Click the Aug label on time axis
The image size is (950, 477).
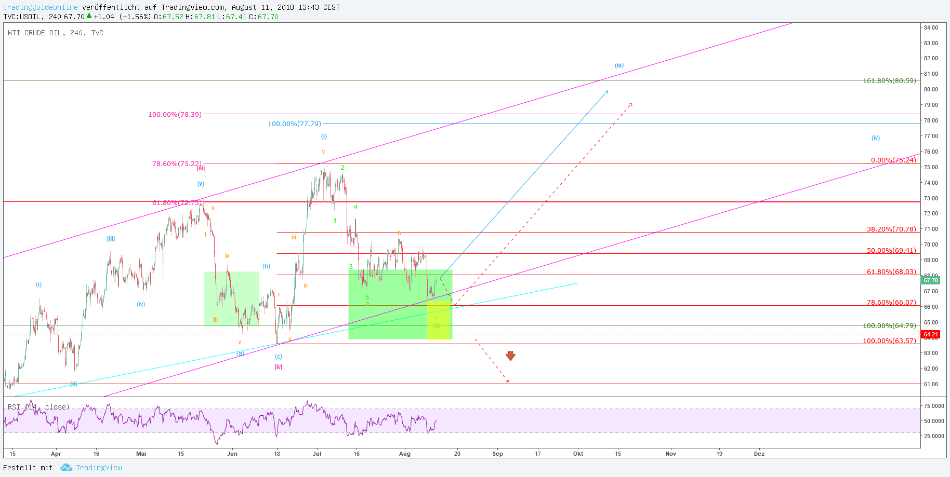click(x=405, y=454)
